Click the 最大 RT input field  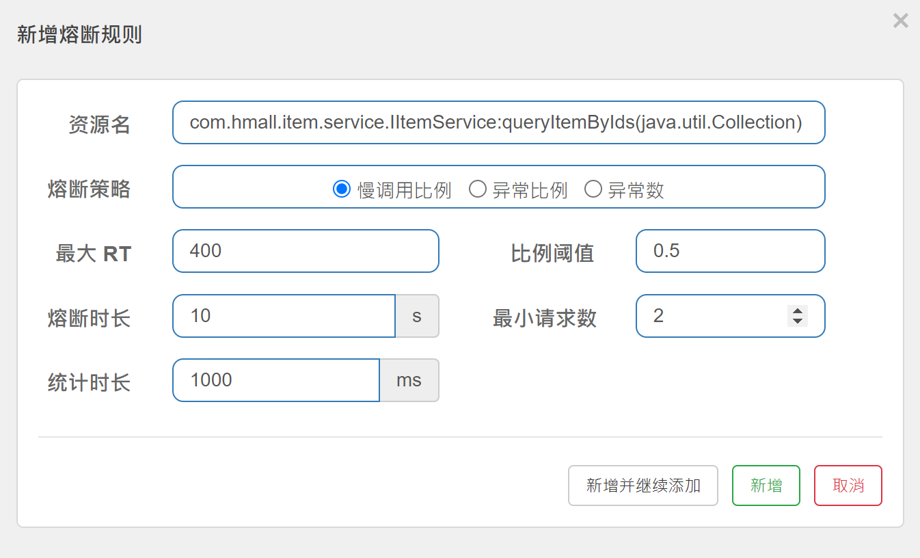click(x=306, y=251)
